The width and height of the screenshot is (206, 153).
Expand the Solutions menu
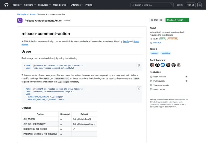[30, 5]
